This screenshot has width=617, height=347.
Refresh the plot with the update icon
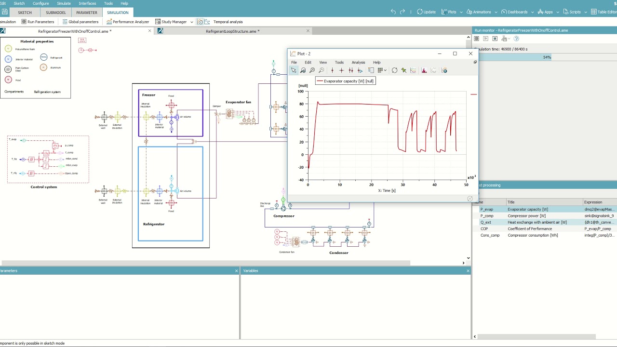[x=394, y=70]
